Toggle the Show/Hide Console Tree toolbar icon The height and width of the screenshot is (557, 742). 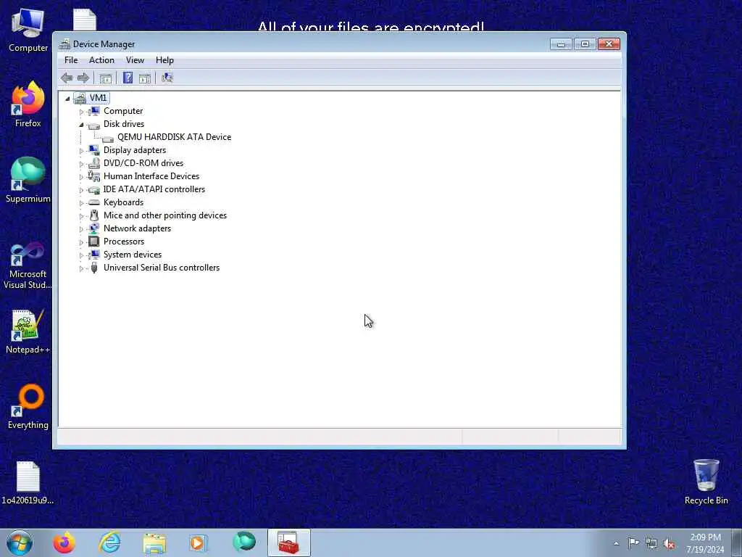(x=106, y=78)
